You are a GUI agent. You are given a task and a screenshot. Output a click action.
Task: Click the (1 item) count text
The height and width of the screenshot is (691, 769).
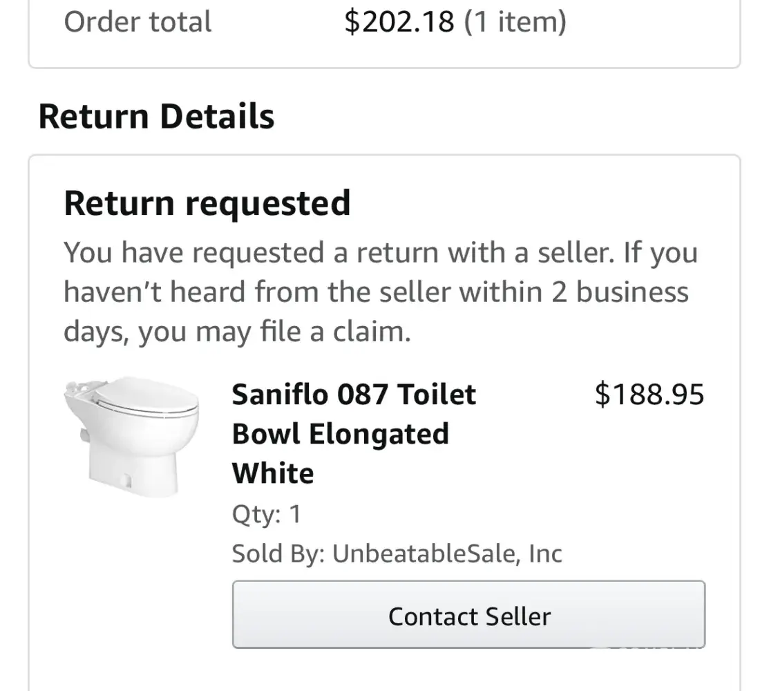coord(515,21)
